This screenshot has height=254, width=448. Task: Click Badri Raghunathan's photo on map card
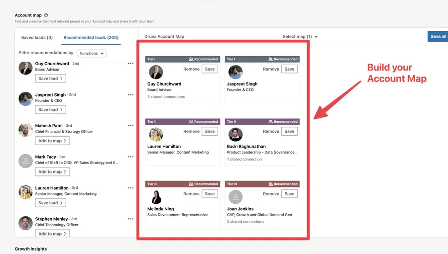(x=235, y=134)
